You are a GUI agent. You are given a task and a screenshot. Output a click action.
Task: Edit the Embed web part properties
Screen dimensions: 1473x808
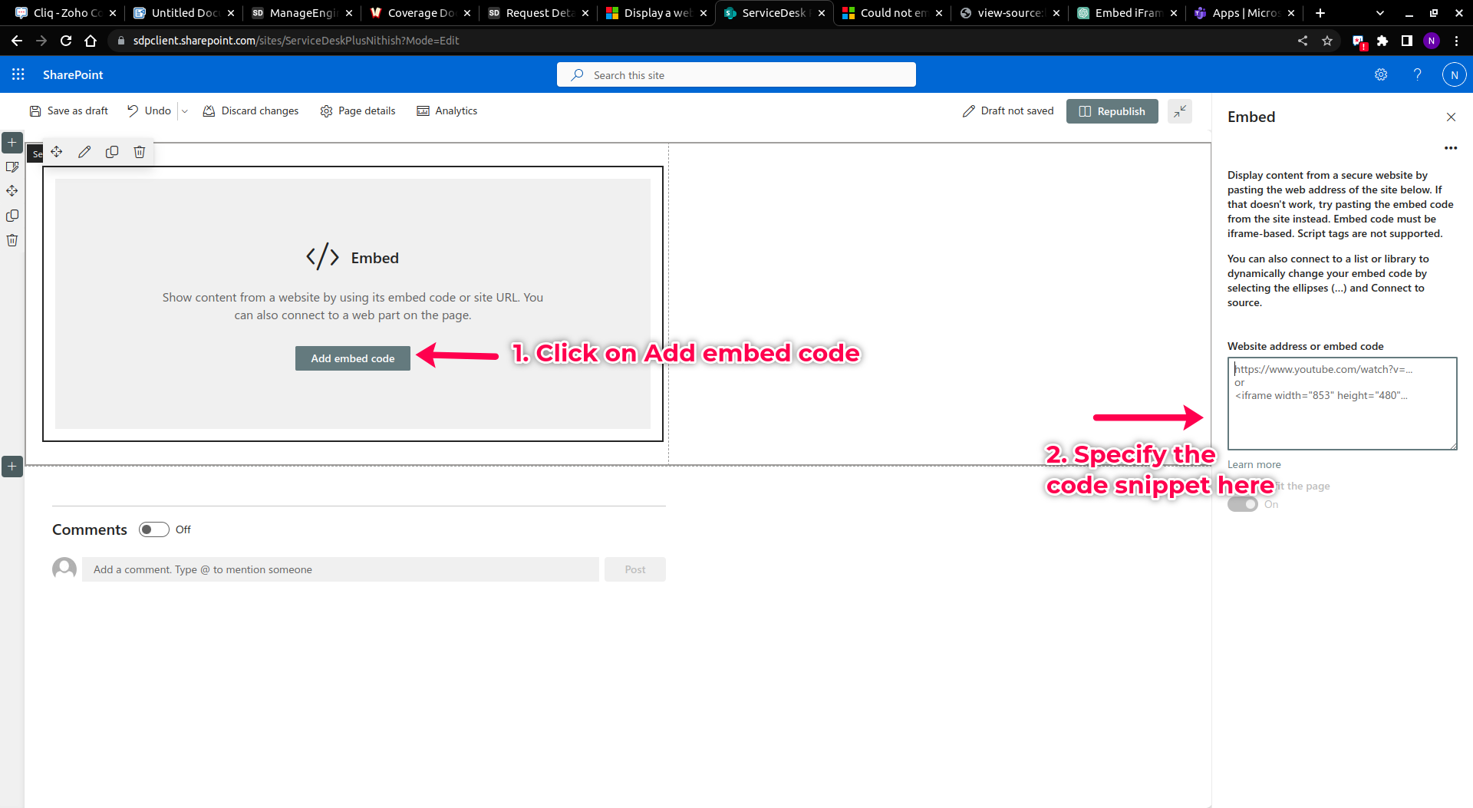pyautogui.click(x=84, y=152)
